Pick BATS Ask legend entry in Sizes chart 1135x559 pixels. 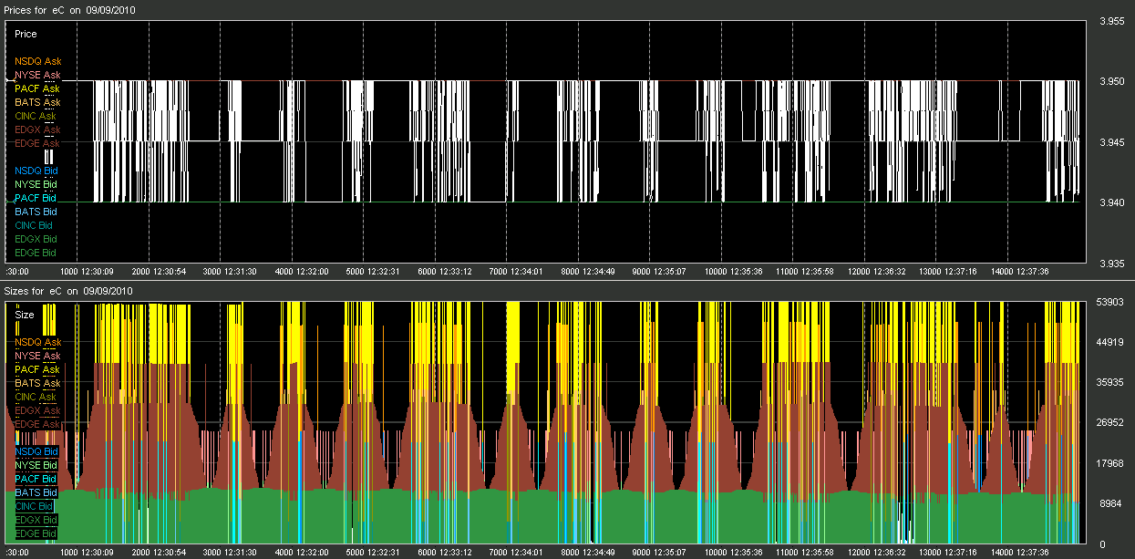pyautogui.click(x=37, y=383)
